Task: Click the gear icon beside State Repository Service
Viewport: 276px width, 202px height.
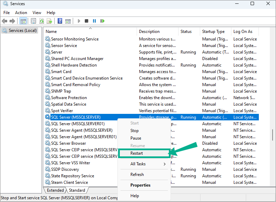Action: click(47, 176)
